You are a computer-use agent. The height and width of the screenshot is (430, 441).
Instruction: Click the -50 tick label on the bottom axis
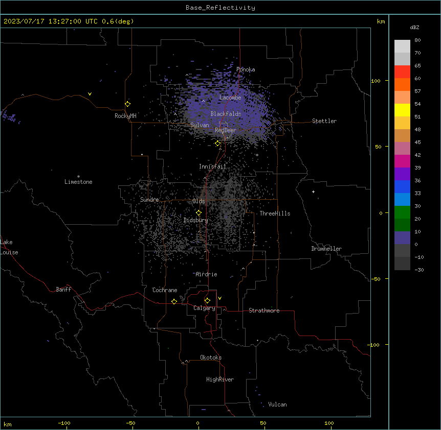[130, 423]
